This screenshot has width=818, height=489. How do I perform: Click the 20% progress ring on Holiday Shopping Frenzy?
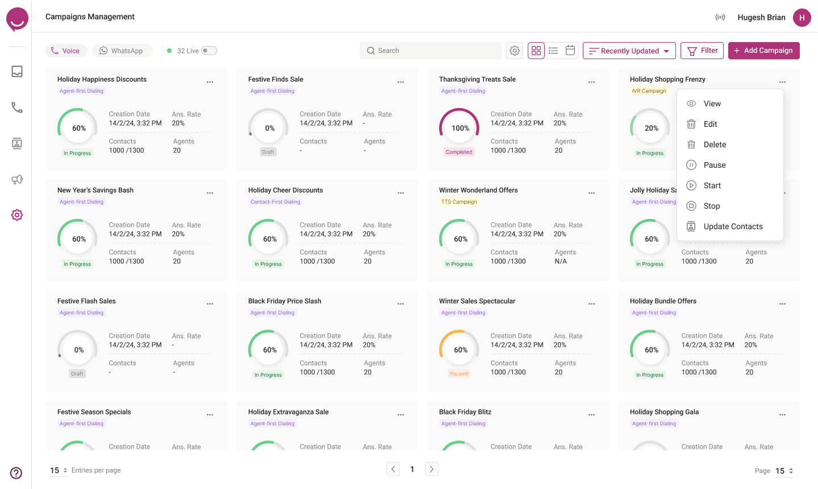(651, 129)
